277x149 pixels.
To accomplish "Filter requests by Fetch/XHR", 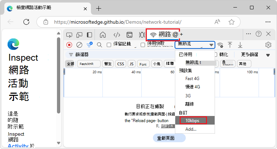I will click(89, 64).
